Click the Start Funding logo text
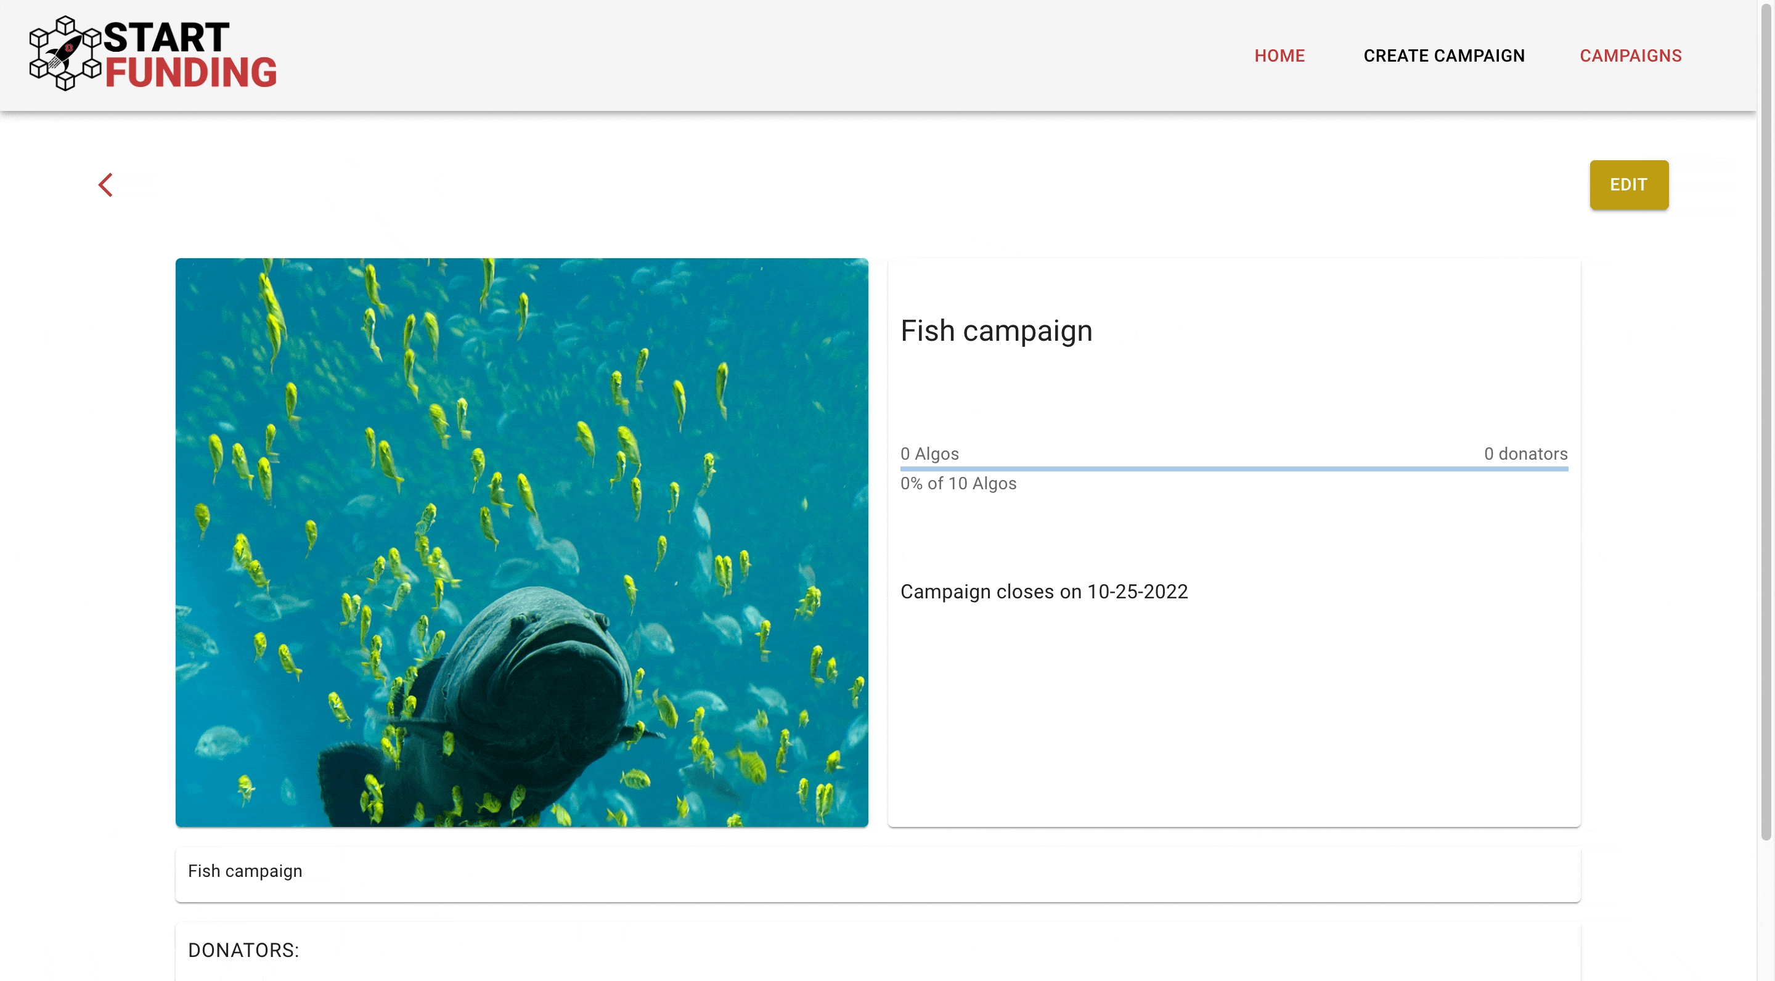This screenshot has height=981, width=1775. [189, 55]
